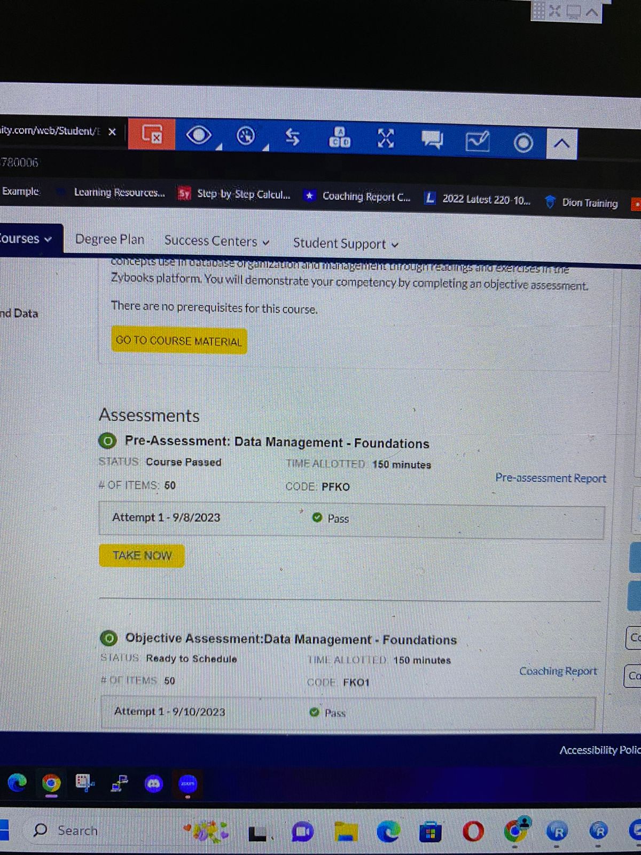Image resolution: width=641 pixels, height=855 pixels.
Task: Open the chat bubbles icon
Action: click(x=432, y=140)
